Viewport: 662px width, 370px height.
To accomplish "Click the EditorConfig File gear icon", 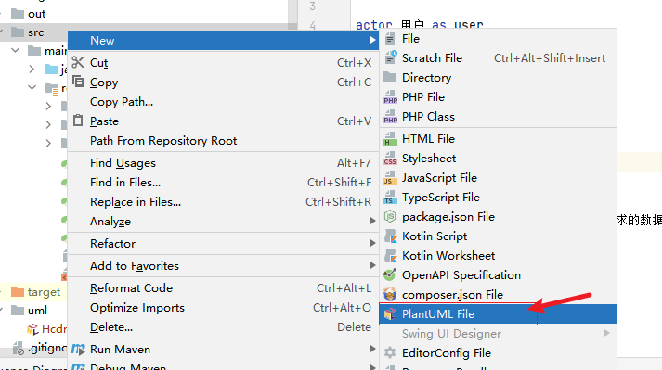I will click(x=390, y=352).
